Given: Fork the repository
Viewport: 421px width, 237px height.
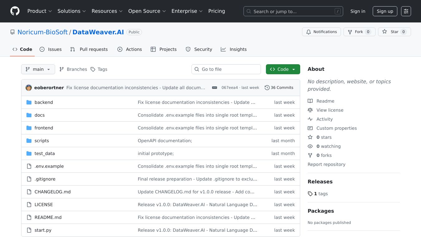Looking at the screenshot, I should (359, 32).
